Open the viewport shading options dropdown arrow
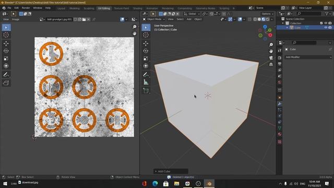 (272, 19)
